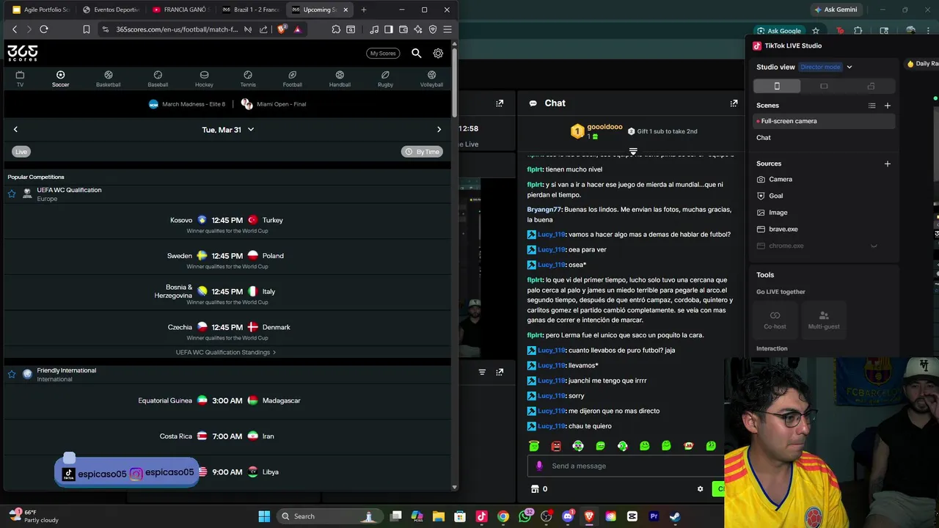Open UEFA WC Qualification Standings link
Viewport: 939px width, 528px height.
click(x=226, y=353)
